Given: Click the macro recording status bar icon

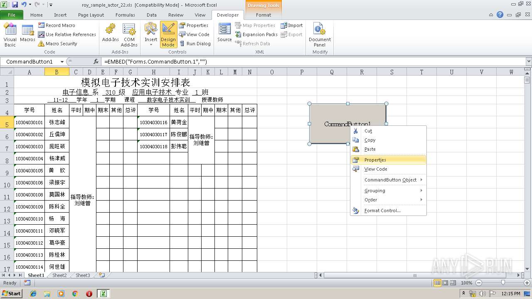Looking at the screenshot, I should pos(27,283).
